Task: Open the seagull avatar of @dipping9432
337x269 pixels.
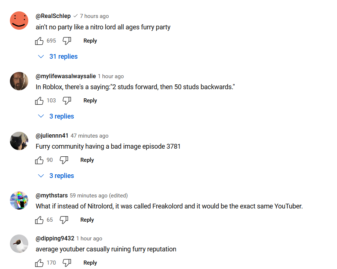Action: [x=19, y=244]
